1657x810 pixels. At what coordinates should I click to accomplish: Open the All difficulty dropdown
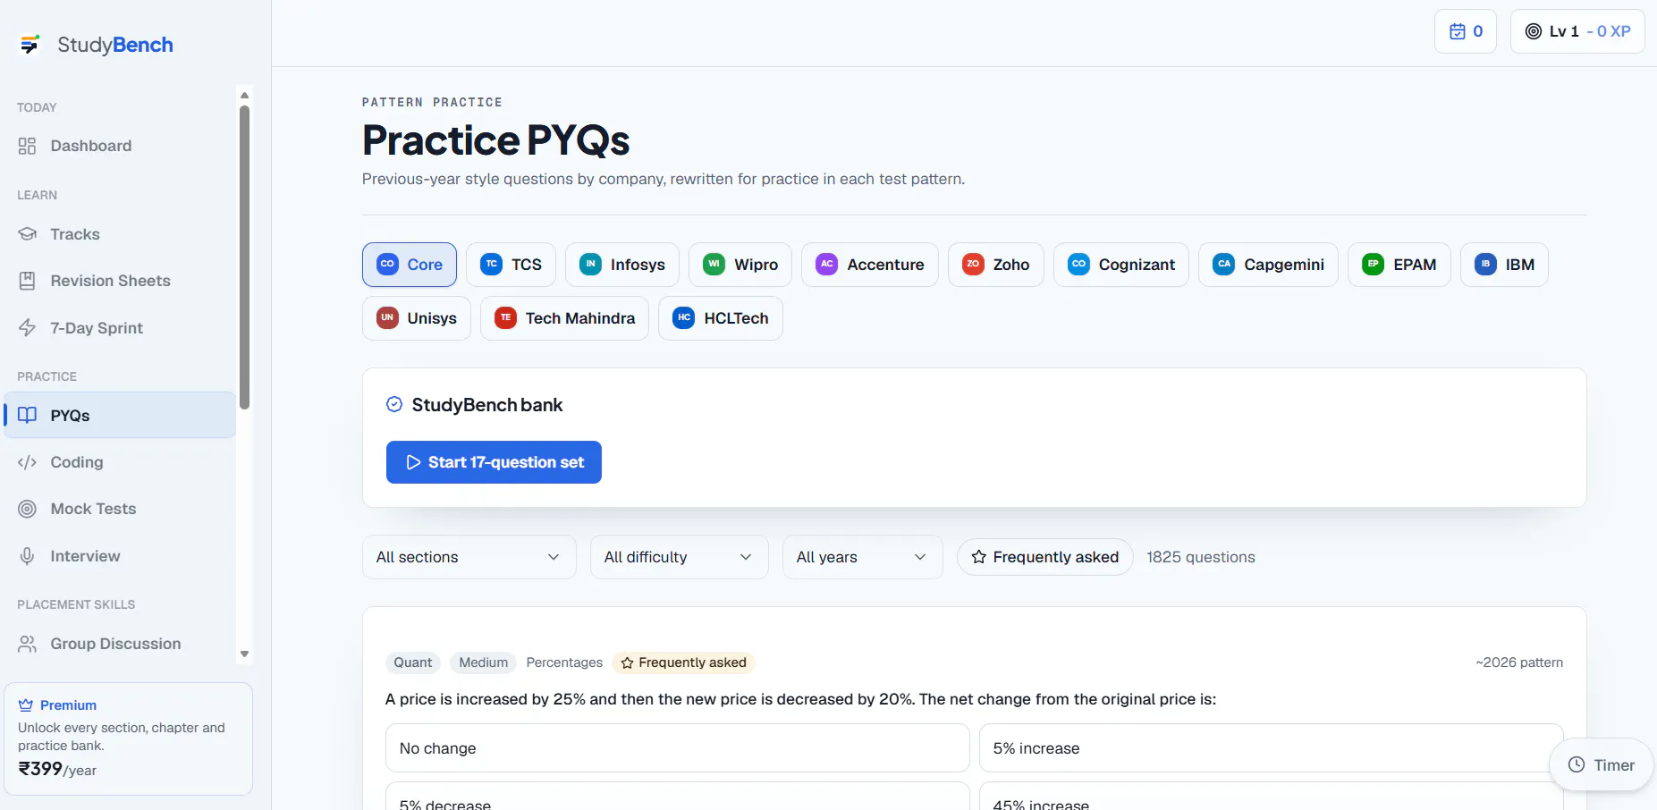tap(680, 557)
